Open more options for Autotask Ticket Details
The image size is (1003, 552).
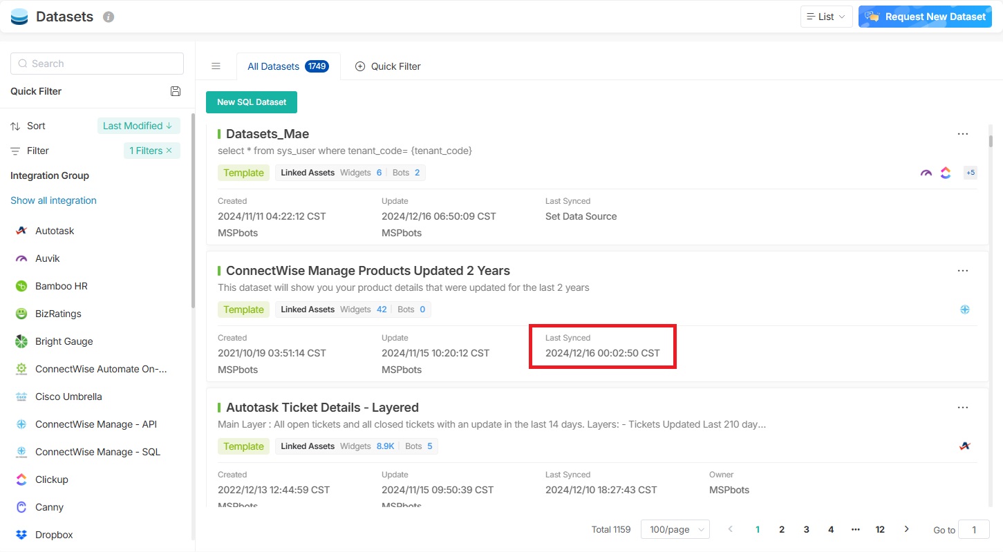(963, 408)
